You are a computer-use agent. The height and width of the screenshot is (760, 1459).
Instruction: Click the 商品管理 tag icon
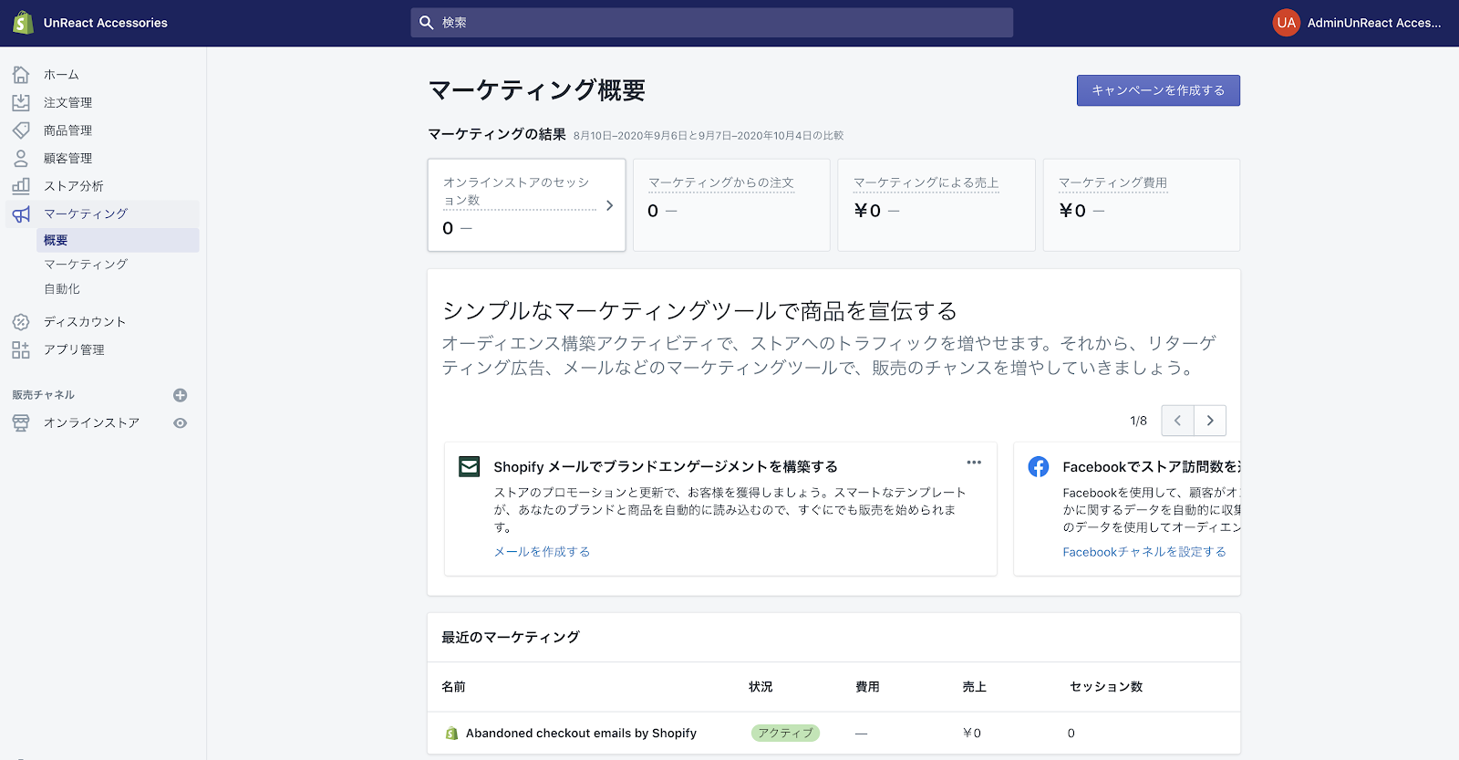pyautogui.click(x=21, y=130)
